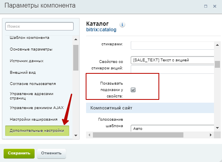This screenshot has width=222, height=162.
Task: Maximize the parameters dialog window
Action: point(206,6)
